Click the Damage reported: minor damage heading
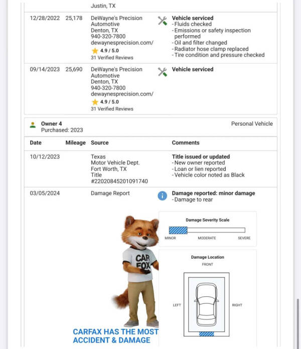301x349 pixels. pyautogui.click(x=213, y=193)
